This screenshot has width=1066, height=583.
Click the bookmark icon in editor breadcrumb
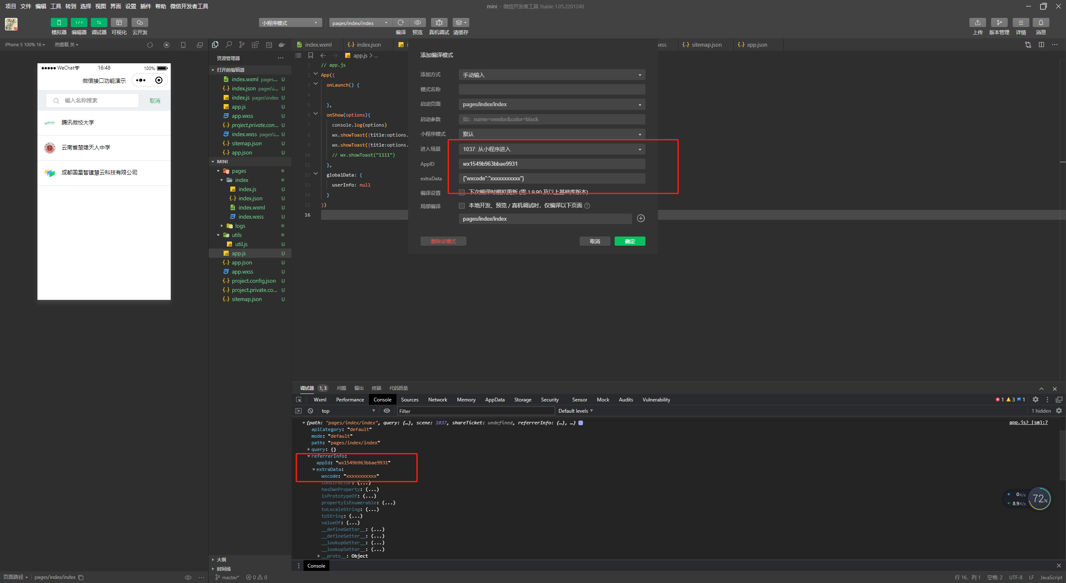310,55
